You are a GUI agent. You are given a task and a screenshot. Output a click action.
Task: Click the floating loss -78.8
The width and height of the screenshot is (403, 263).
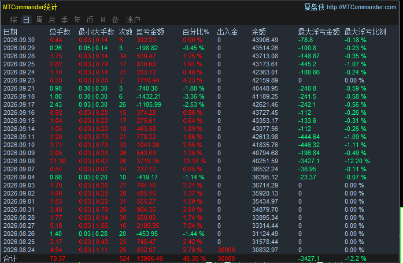coord(306,40)
